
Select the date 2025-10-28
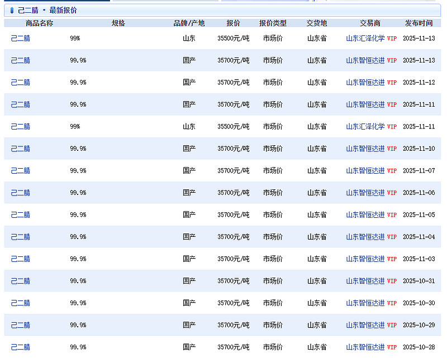pos(419,347)
